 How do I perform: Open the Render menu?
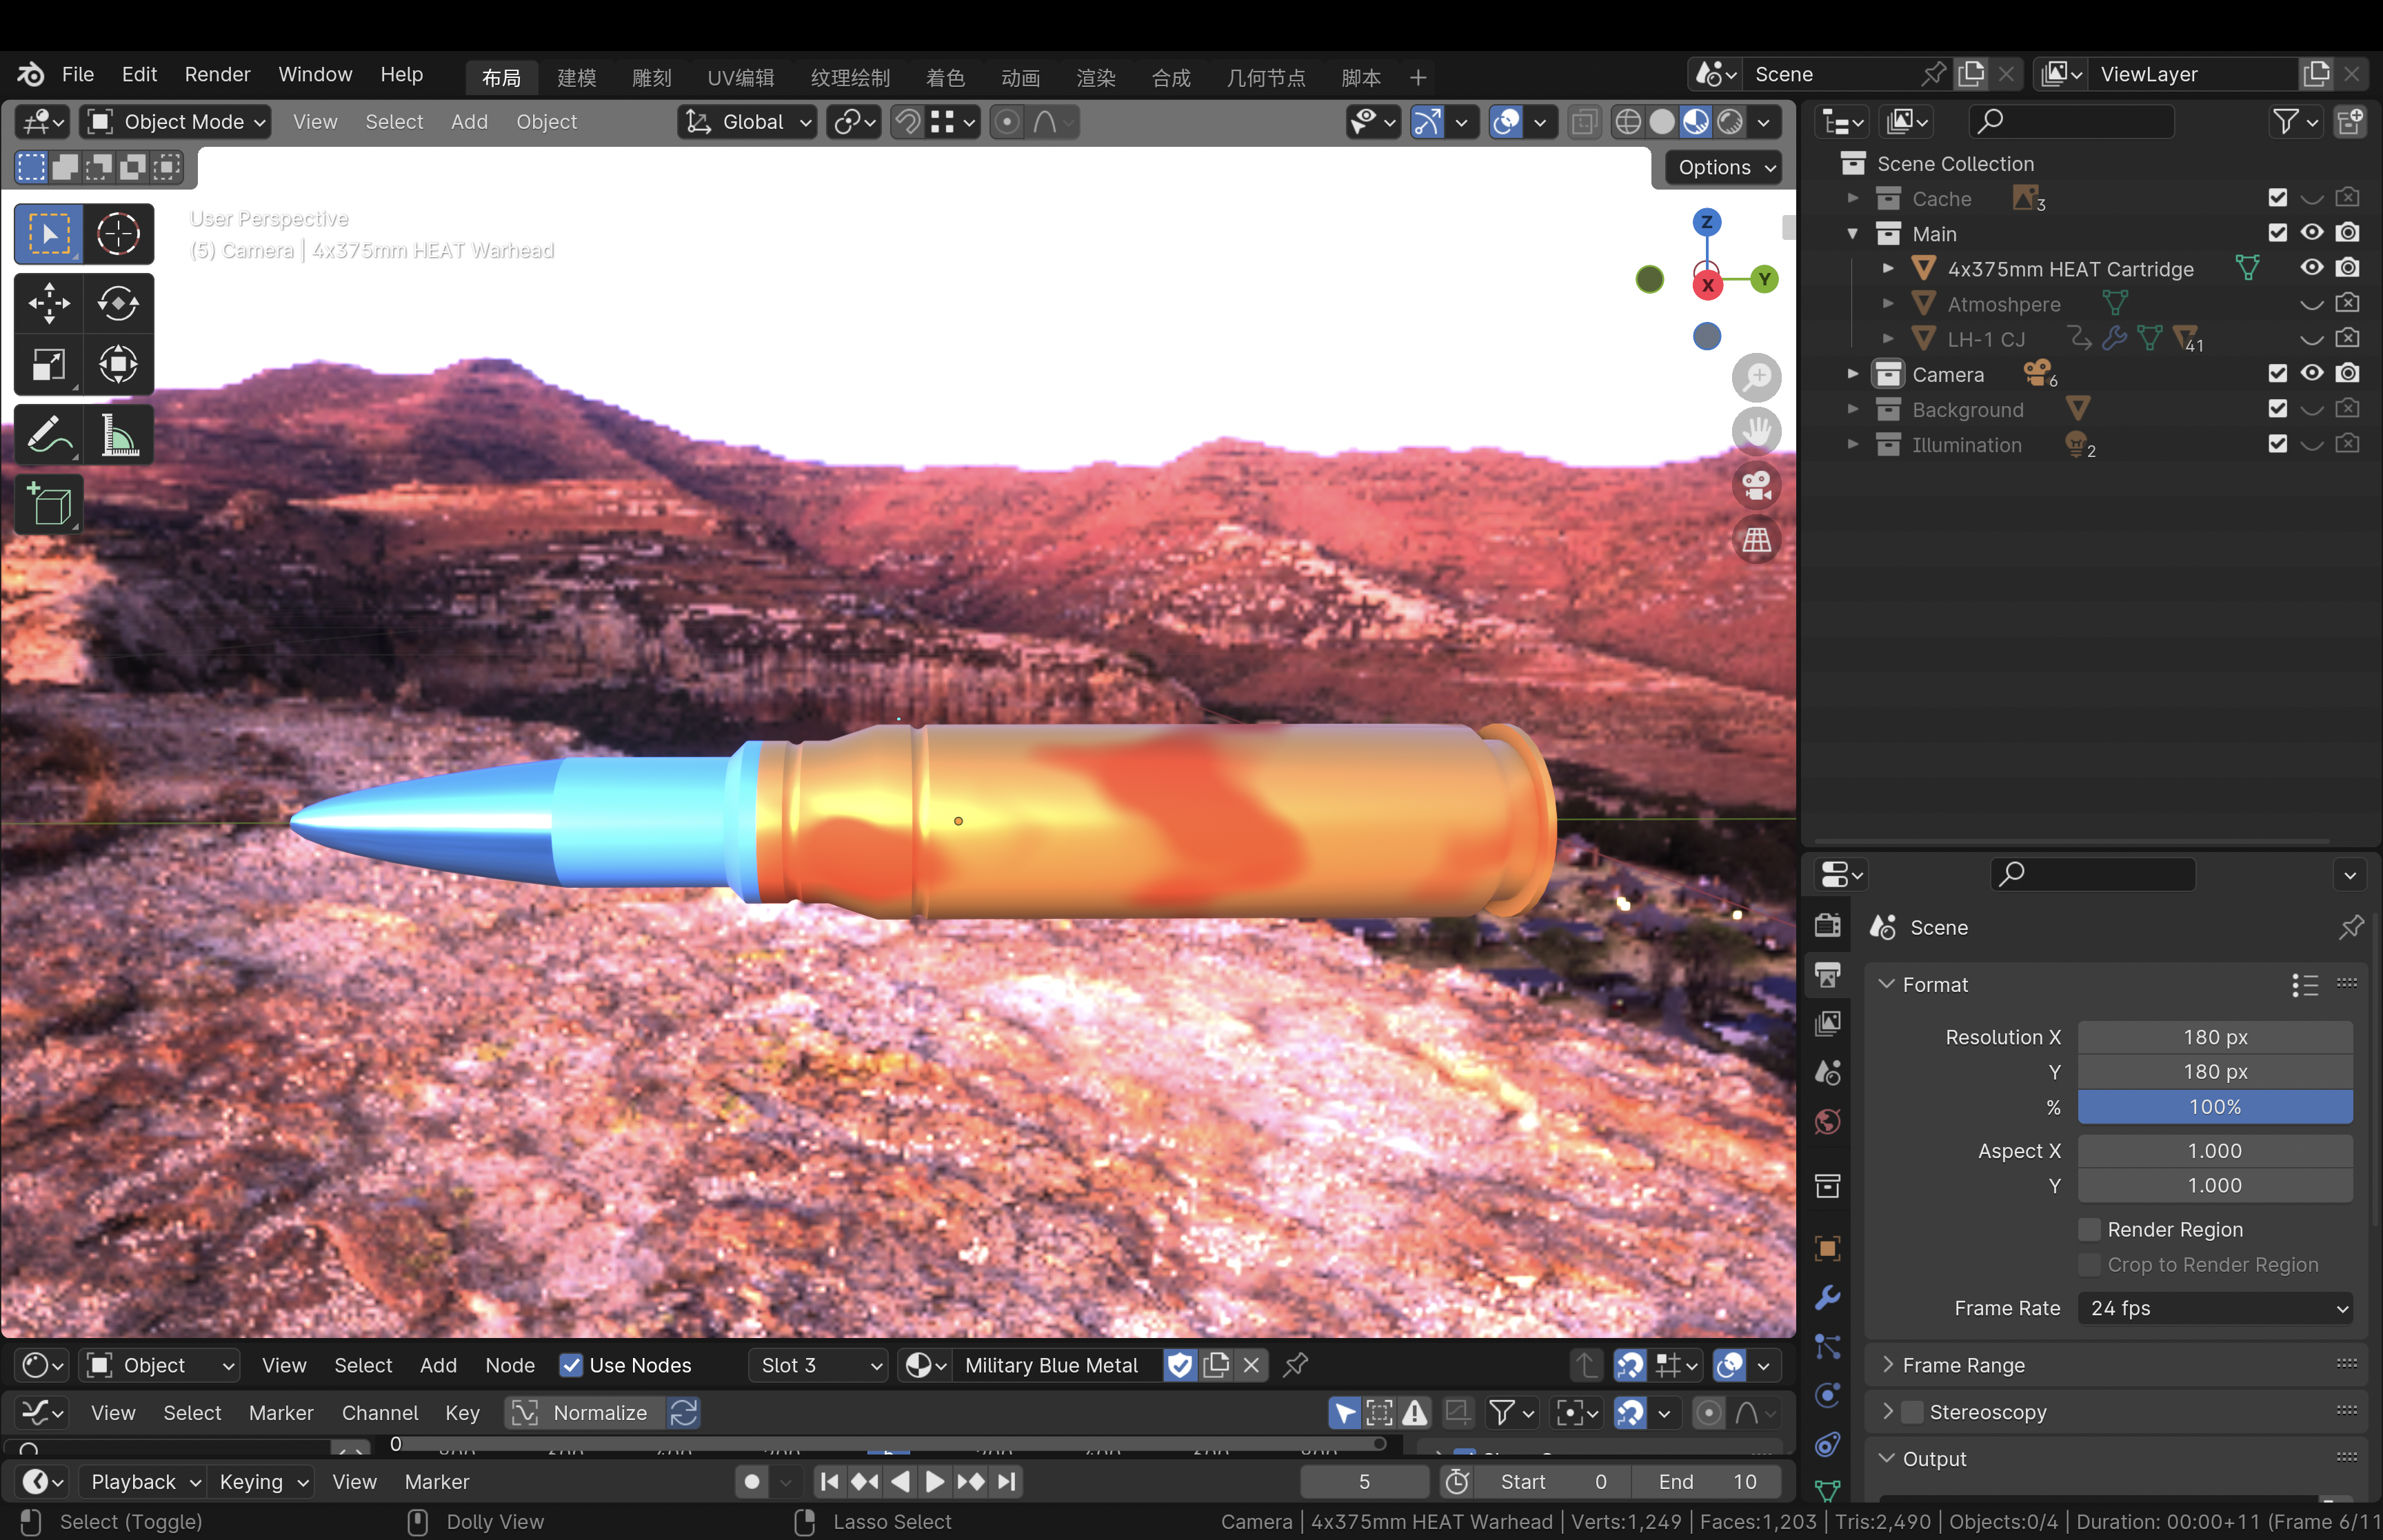217,74
